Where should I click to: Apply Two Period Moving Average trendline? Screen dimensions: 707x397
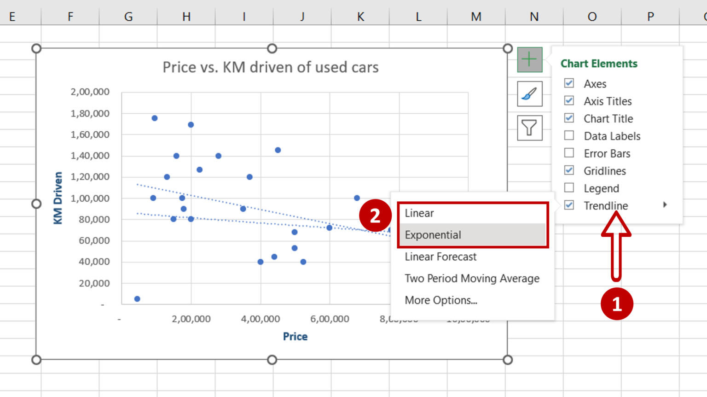pyautogui.click(x=471, y=278)
